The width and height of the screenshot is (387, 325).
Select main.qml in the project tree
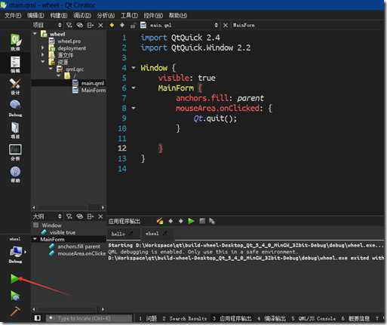point(93,83)
